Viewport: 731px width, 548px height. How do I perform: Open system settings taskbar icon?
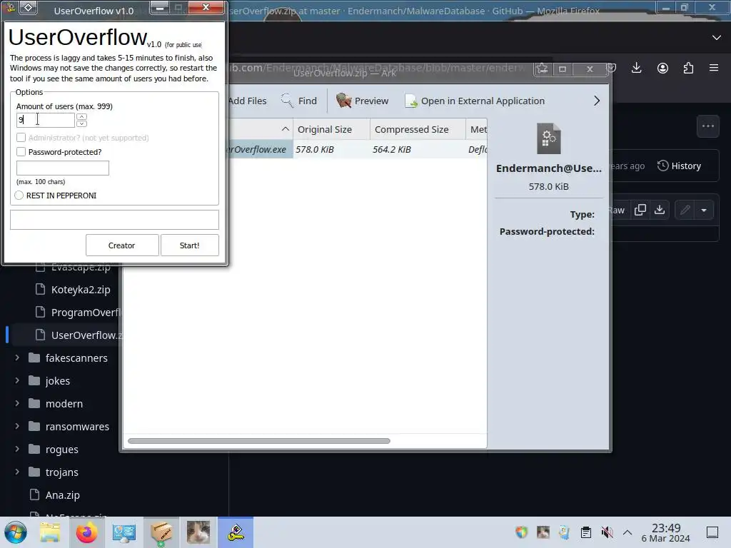point(124,532)
